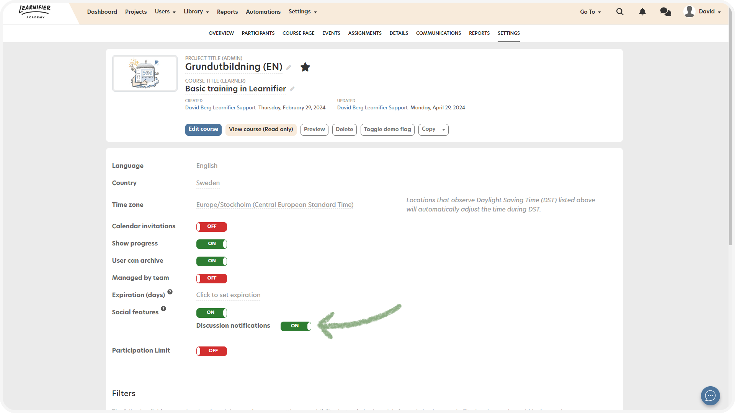
Task: Expand the Library menu dropdown
Action: (196, 12)
